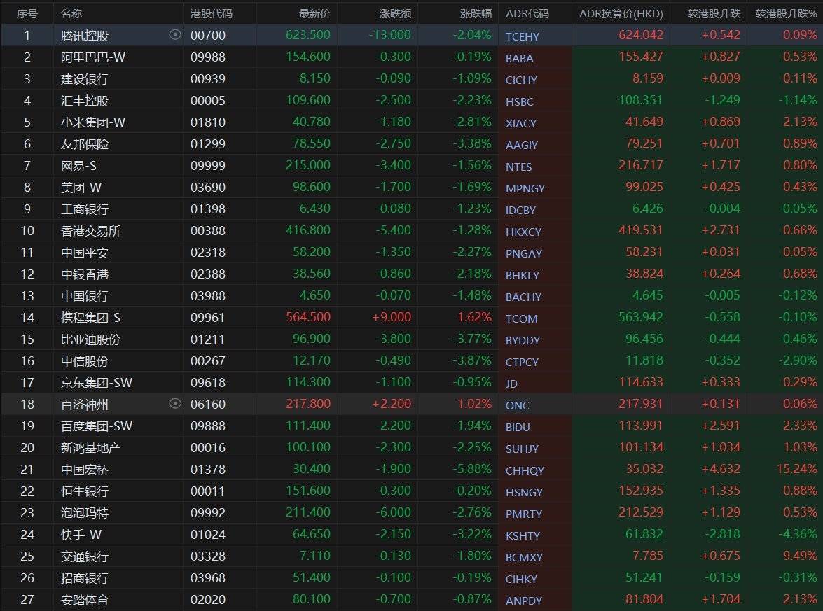Click the circle icon beside 百济神州

coord(175,404)
